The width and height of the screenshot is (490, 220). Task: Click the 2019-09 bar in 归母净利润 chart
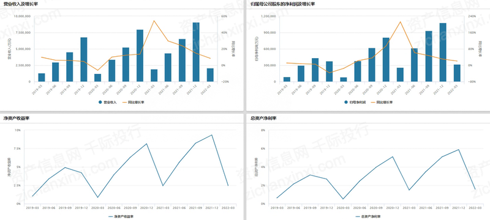click(315, 70)
